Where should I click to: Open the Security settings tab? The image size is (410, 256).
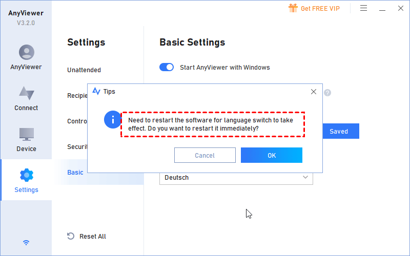[x=77, y=147]
